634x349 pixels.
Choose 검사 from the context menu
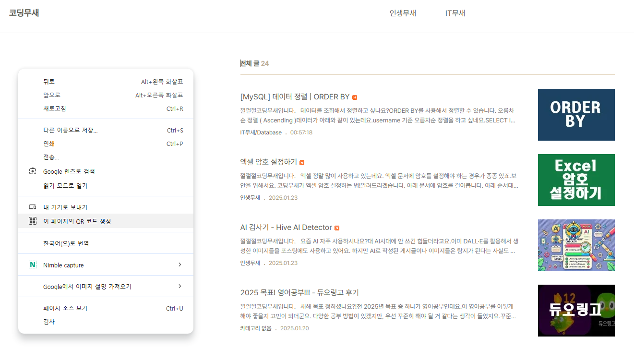click(106, 322)
